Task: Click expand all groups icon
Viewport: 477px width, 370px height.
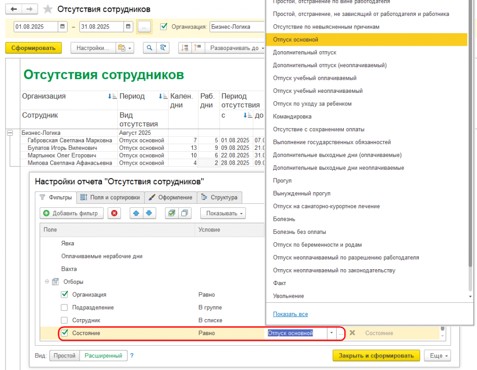Action: 198,48
